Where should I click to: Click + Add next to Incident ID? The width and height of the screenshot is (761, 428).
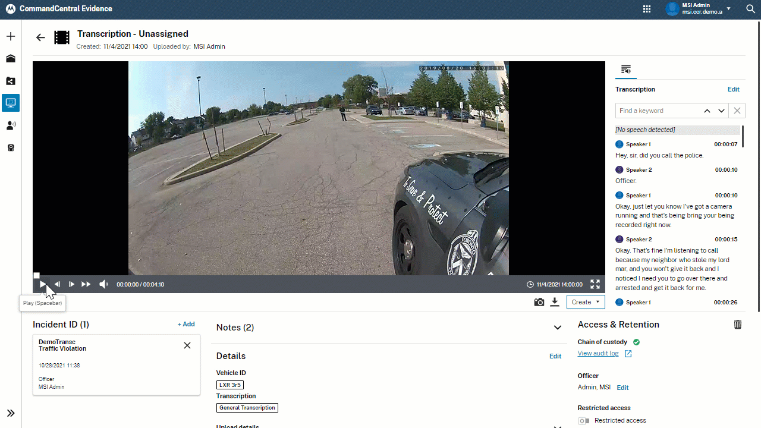[x=186, y=325]
